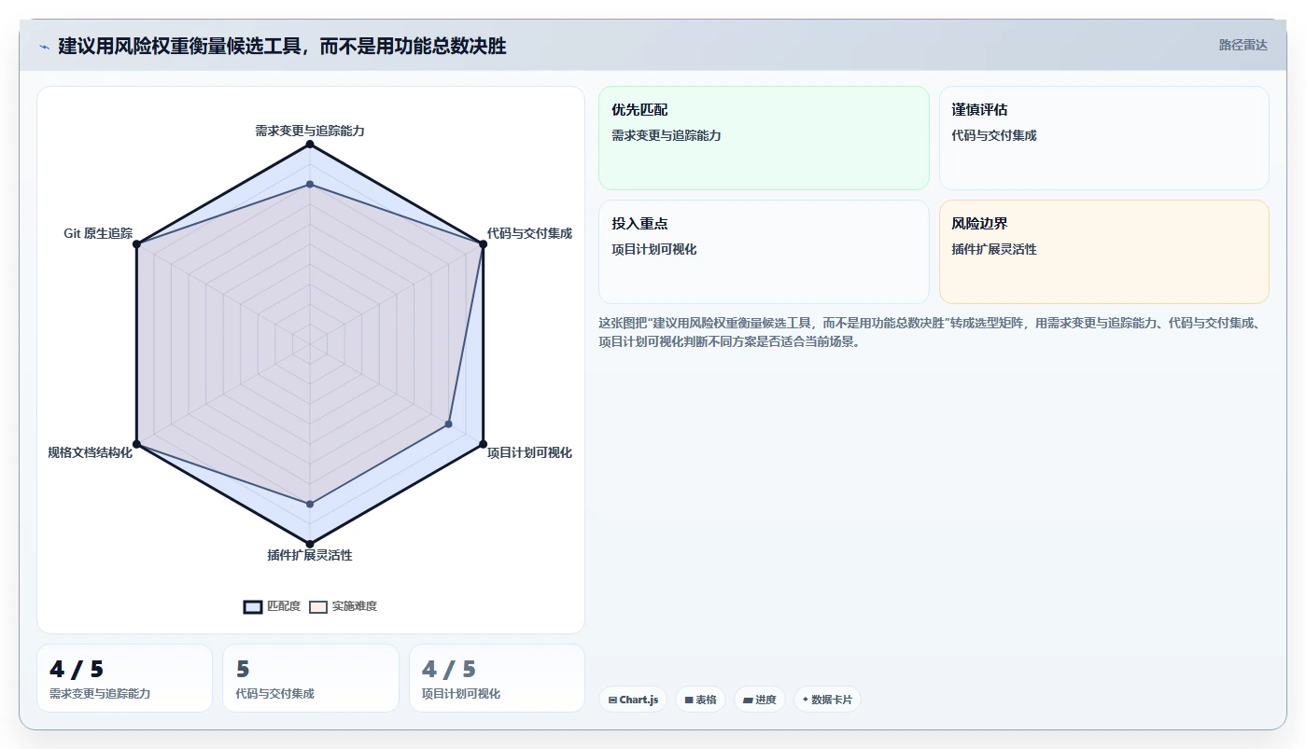
Task: Click the header title starting with 建议用风险权重
Action: click(x=282, y=46)
